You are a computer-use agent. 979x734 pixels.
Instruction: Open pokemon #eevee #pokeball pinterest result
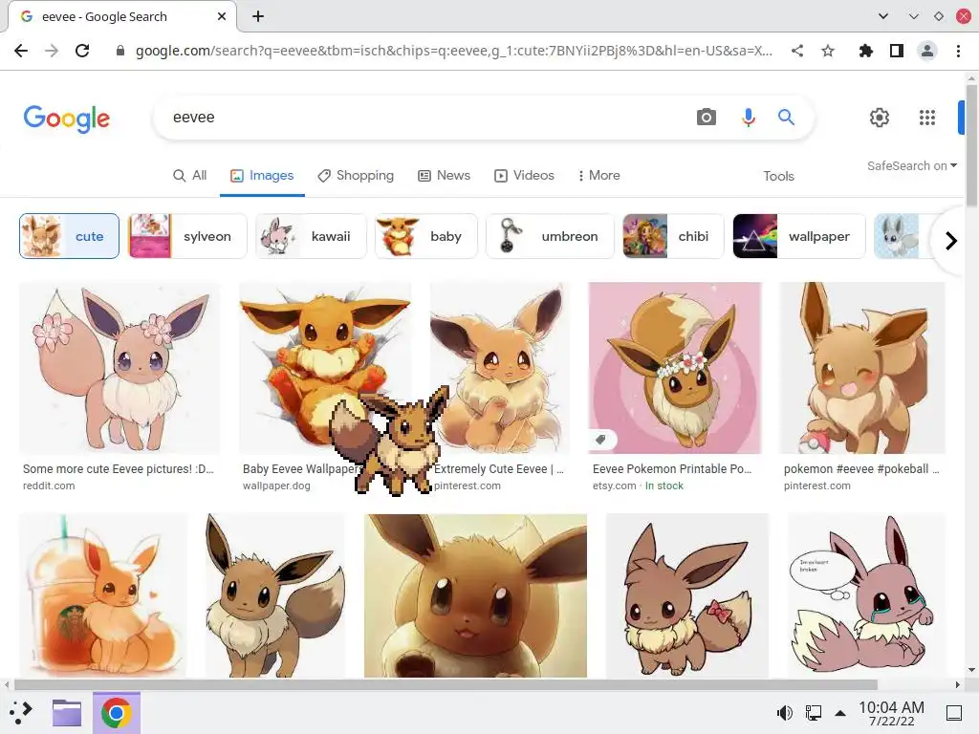click(x=862, y=368)
